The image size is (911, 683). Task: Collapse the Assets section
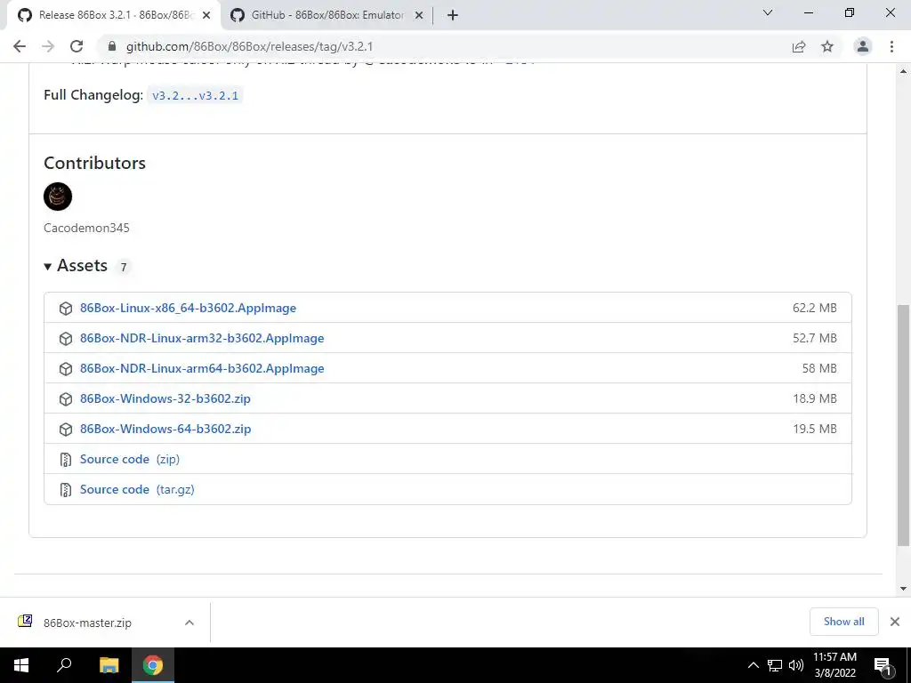point(76,266)
